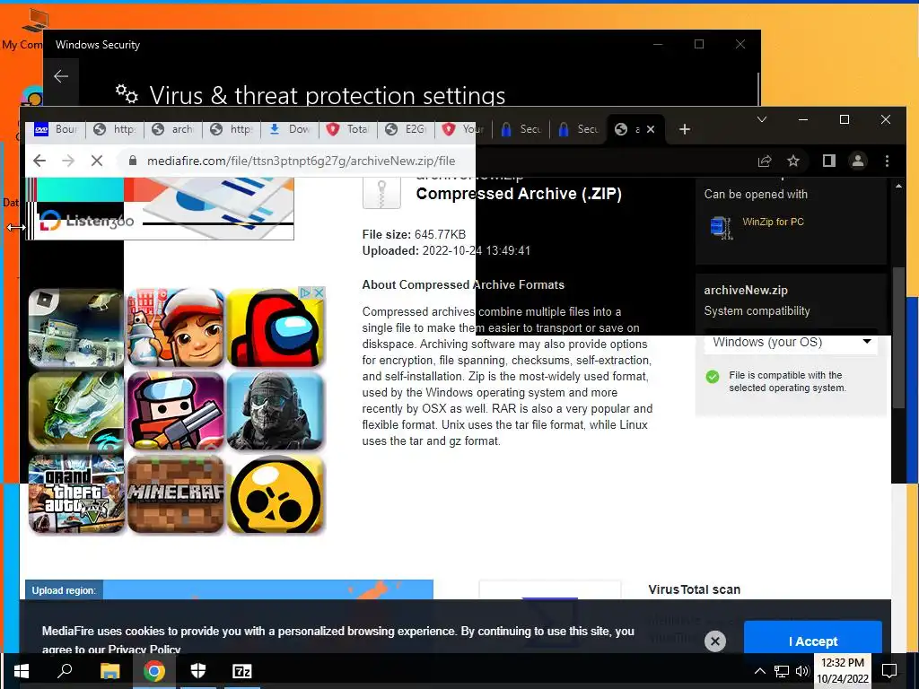Click the mediafire.com address bar
Image resolution: width=919 pixels, height=689 pixels.
(301, 161)
